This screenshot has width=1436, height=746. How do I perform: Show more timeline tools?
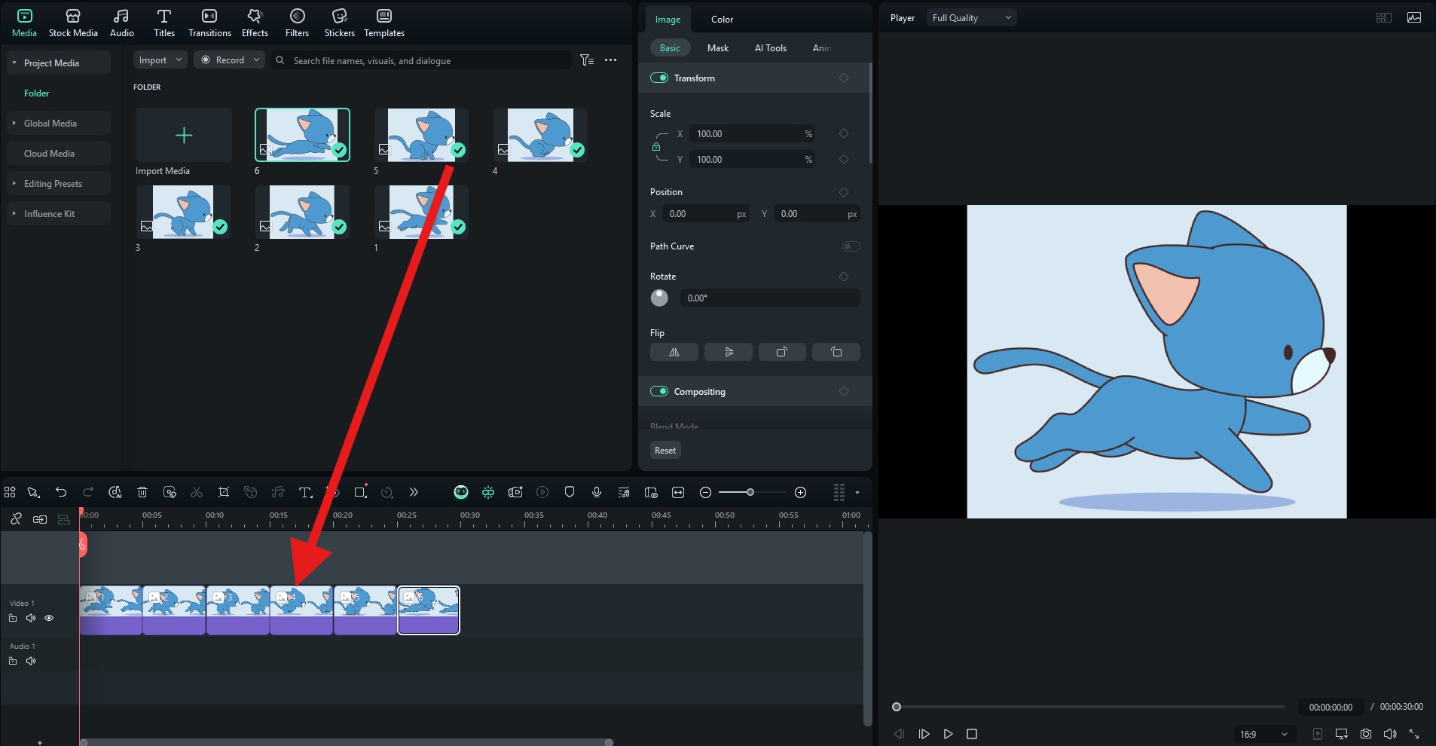pyautogui.click(x=414, y=492)
